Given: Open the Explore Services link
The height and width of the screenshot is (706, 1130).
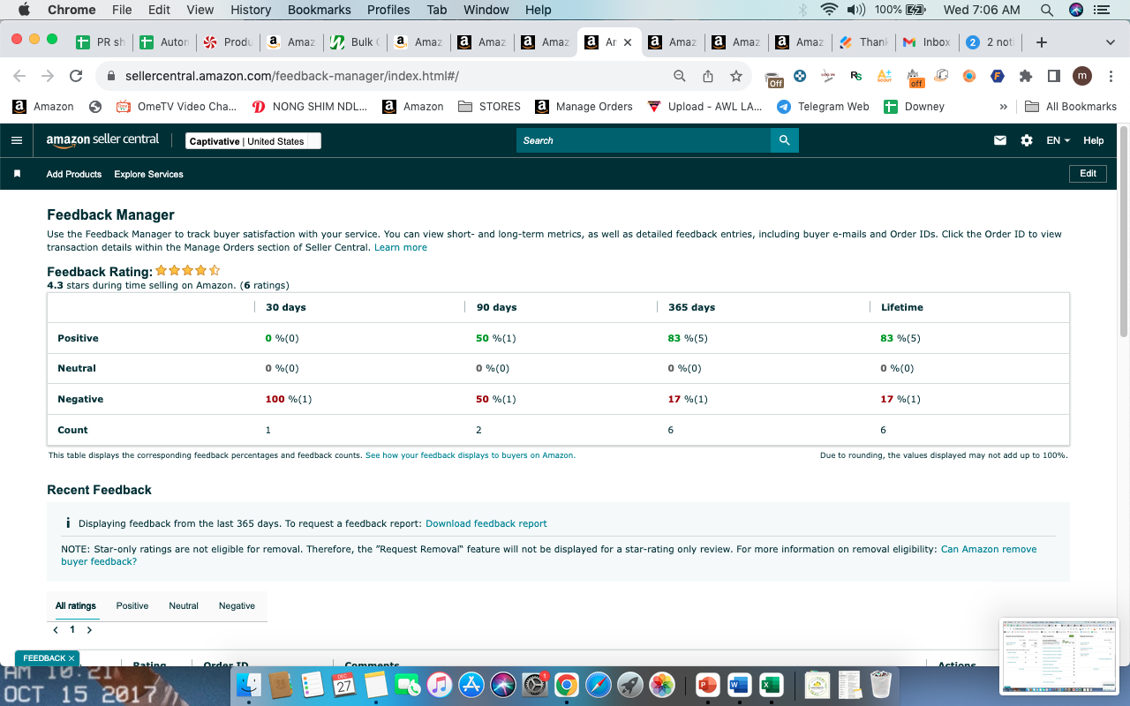Looking at the screenshot, I should (148, 174).
